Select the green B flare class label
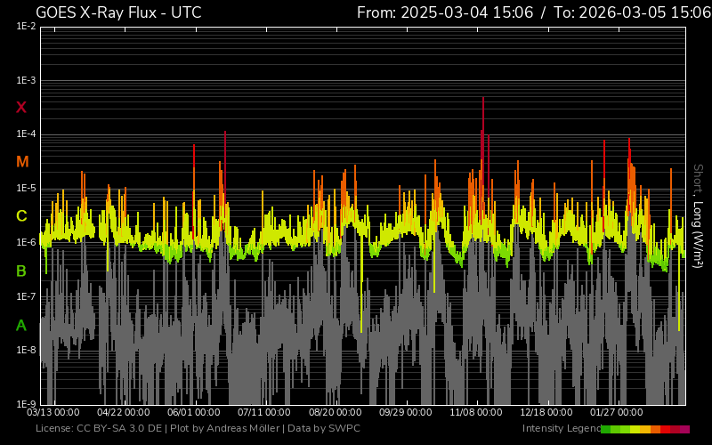 pos(21,271)
